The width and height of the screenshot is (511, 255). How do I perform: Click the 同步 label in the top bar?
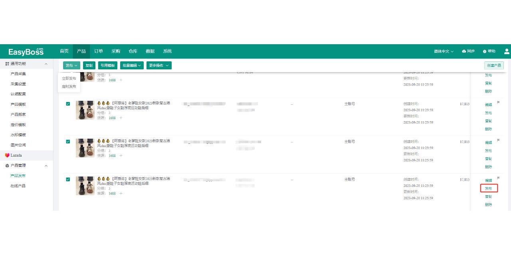[x=471, y=51]
